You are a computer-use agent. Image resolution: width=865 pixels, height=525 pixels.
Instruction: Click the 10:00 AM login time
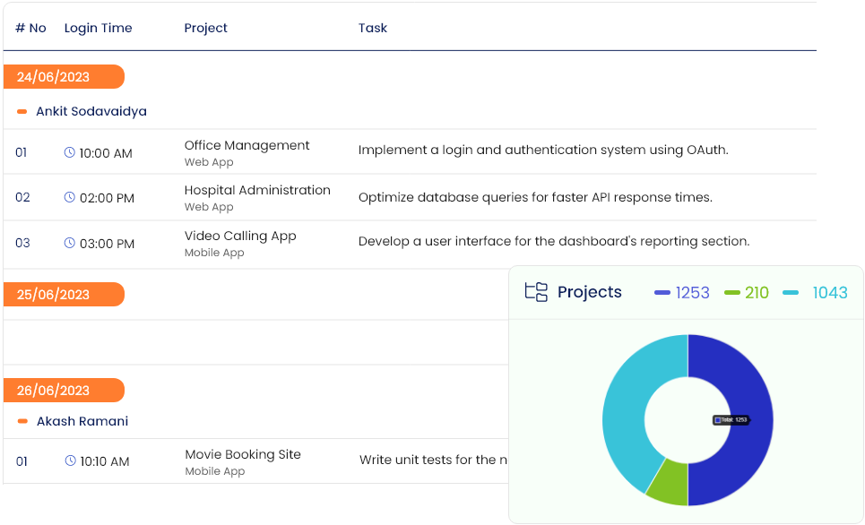106,153
